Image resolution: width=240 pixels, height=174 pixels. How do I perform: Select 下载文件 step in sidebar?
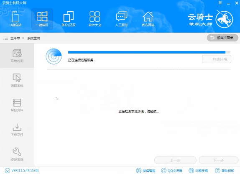point(17,129)
